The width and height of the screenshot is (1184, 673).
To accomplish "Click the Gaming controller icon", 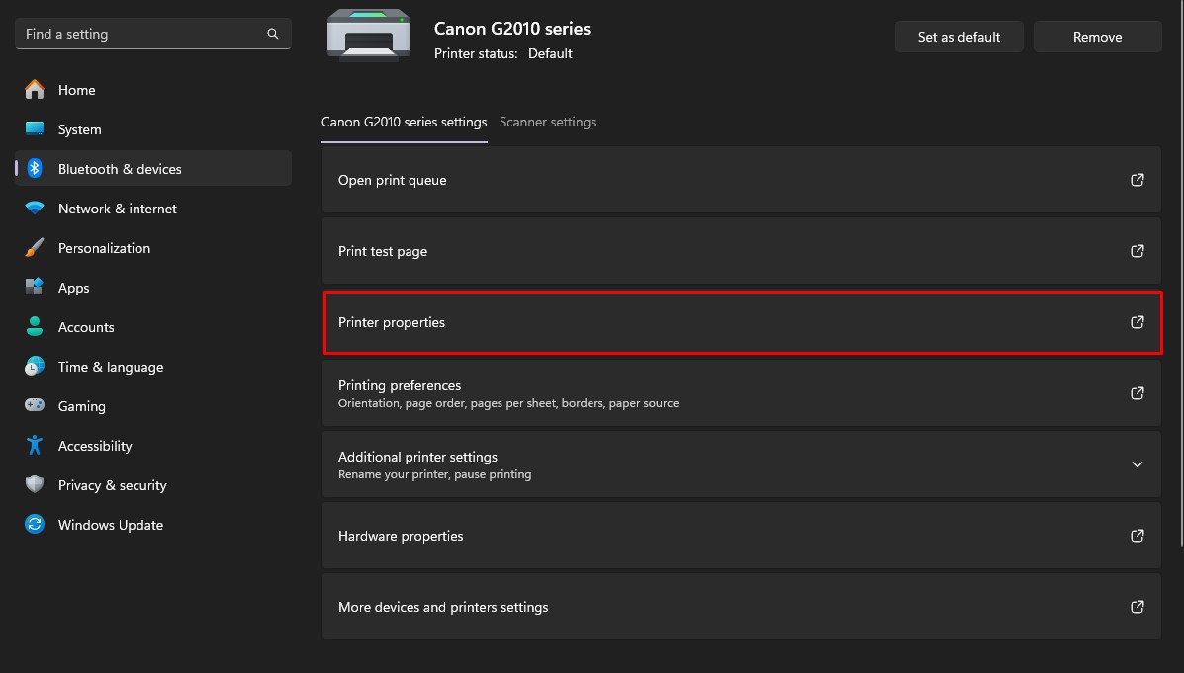I will (x=34, y=405).
